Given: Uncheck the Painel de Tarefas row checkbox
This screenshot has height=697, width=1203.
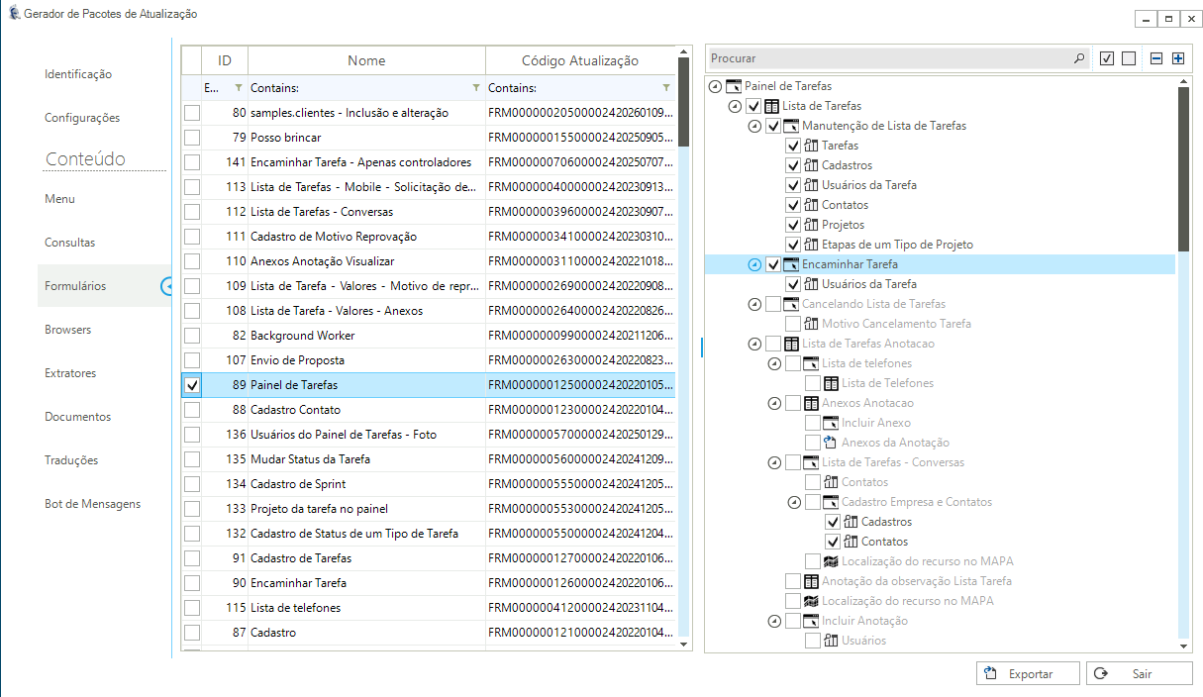Looking at the screenshot, I should click(192, 385).
